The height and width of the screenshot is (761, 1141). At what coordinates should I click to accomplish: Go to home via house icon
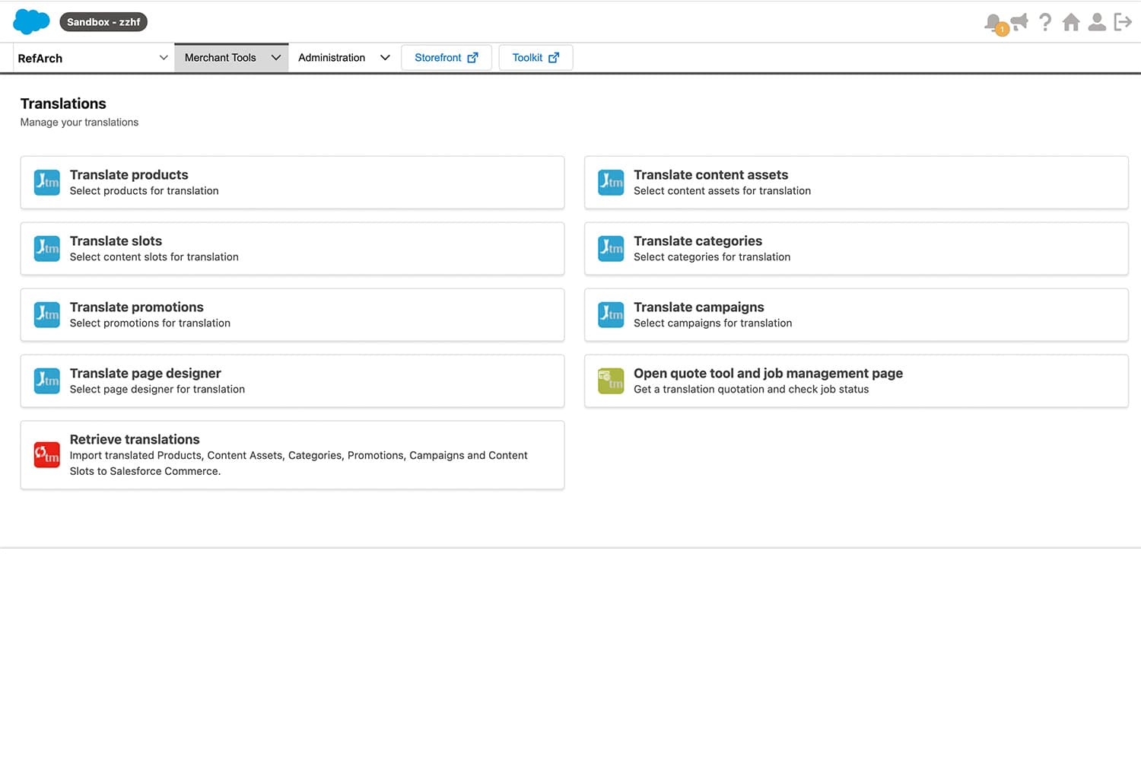pos(1071,22)
